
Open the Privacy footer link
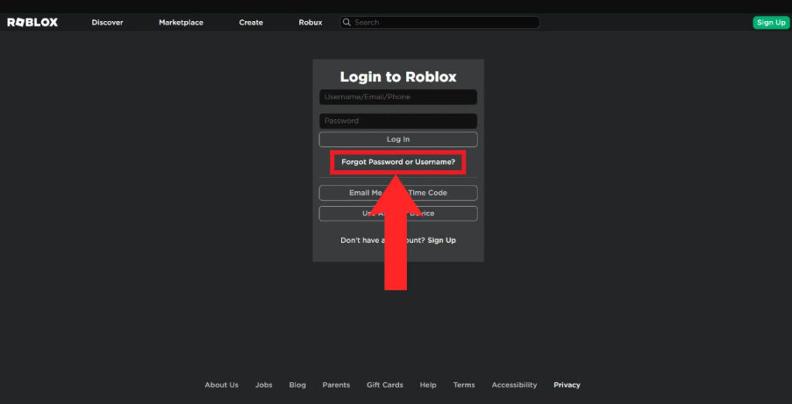pos(566,385)
